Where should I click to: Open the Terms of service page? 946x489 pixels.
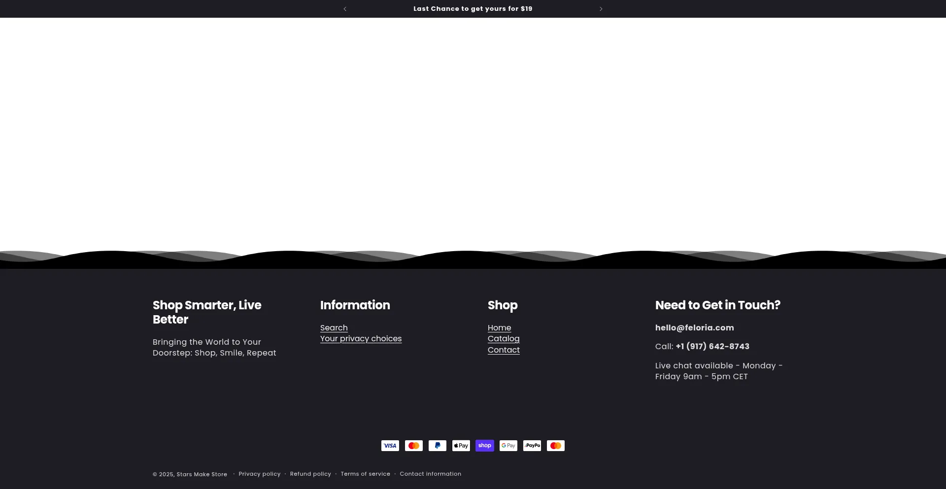(365, 474)
